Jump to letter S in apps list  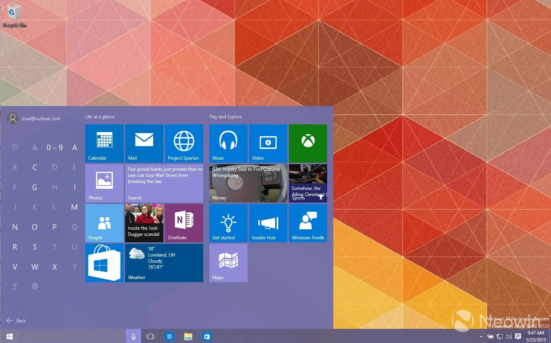35,247
